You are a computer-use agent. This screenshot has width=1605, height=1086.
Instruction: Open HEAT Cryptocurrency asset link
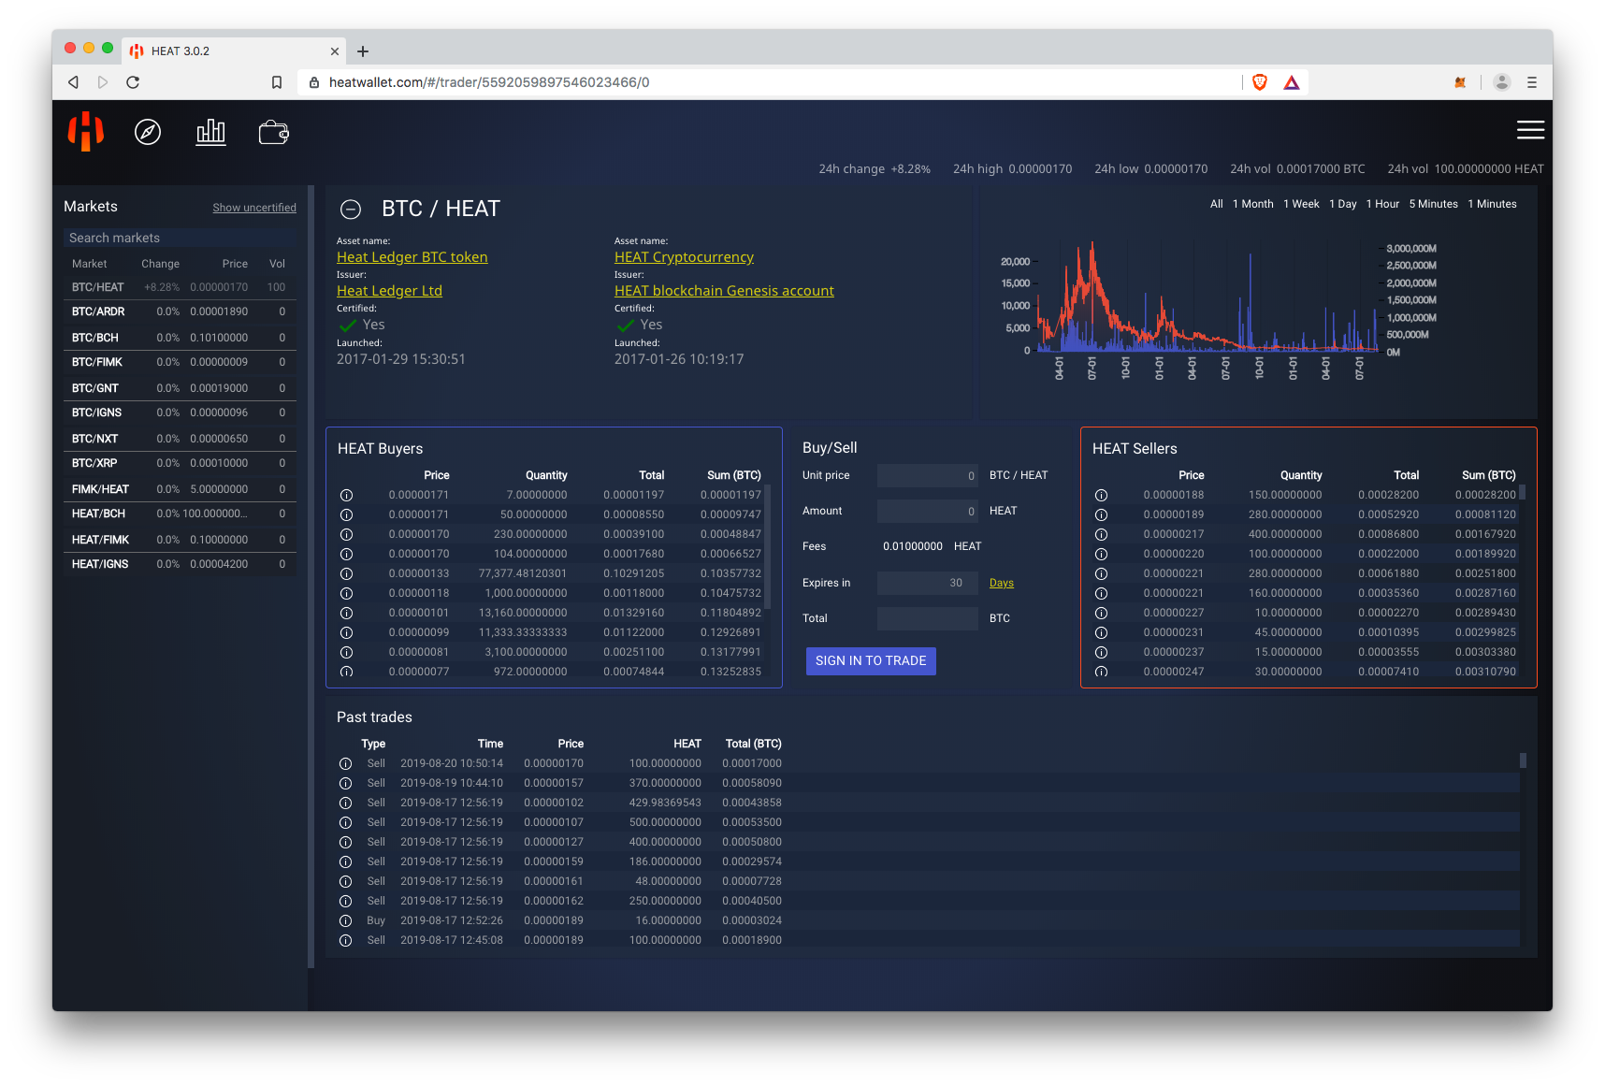click(x=684, y=257)
